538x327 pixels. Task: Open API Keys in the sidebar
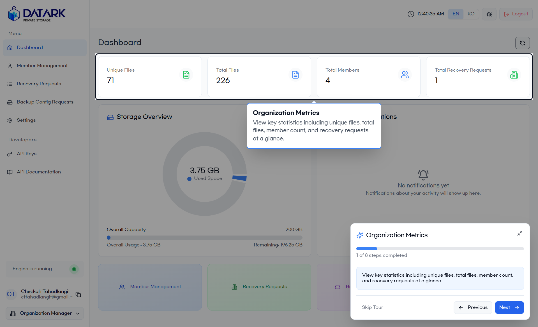pos(27,154)
